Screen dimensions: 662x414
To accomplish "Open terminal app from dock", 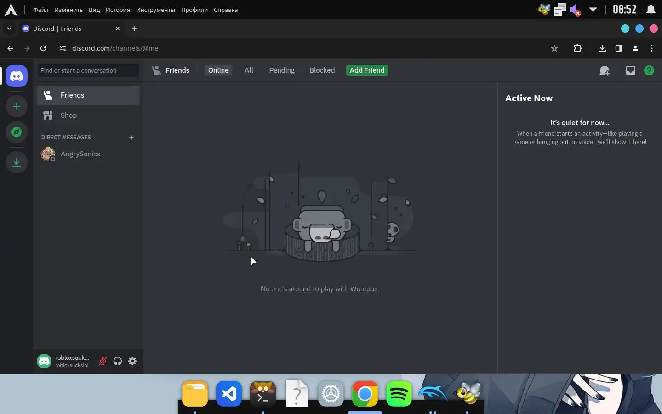I will click(263, 394).
